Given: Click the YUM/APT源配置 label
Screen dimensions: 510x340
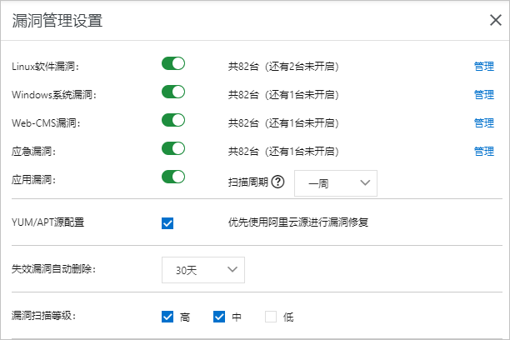Looking at the screenshot, I should [x=47, y=222].
